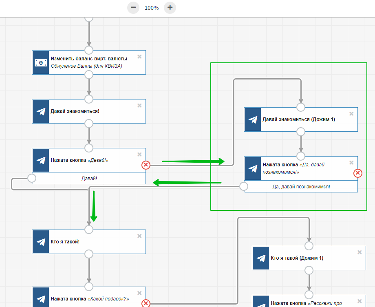This screenshot has height=307, width=375.
Task: Click the zoom out minus button
Action: tap(133, 7)
